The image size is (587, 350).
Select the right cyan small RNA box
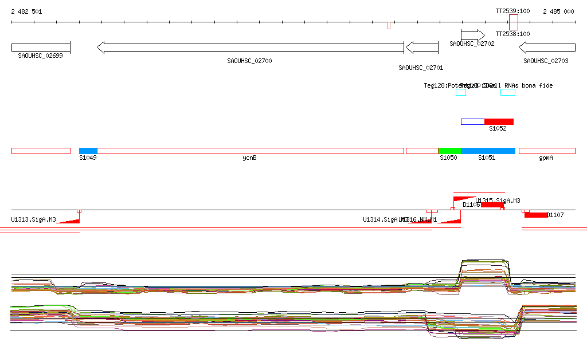[508, 92]
